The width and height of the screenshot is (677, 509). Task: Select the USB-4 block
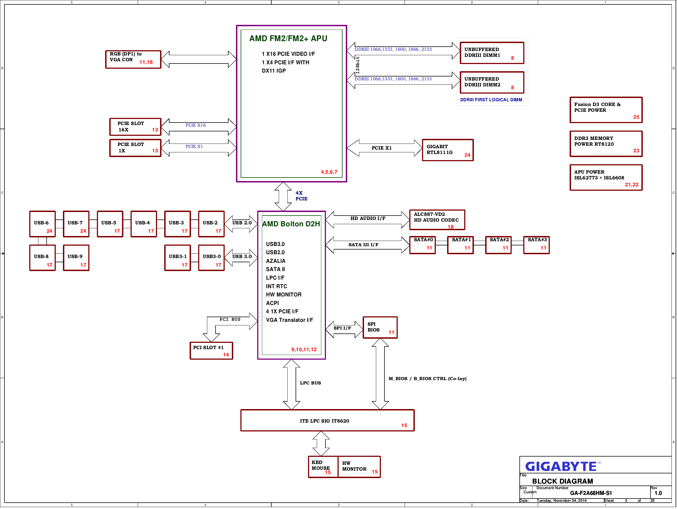tap(144, 225)
